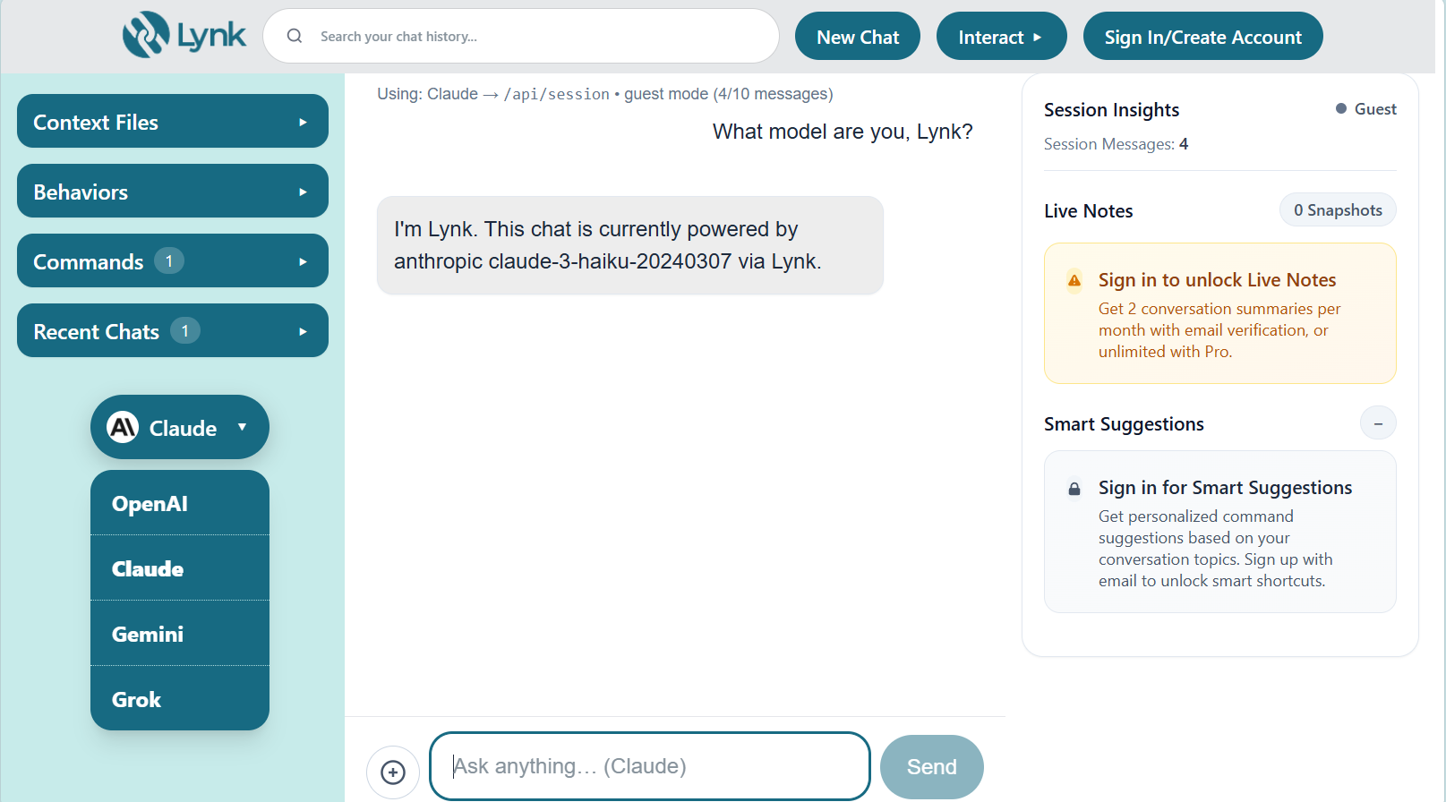The height and width of the screenshot is (802, 1446).
Task: Expand the Recent Chats panel
Action: 173,330
